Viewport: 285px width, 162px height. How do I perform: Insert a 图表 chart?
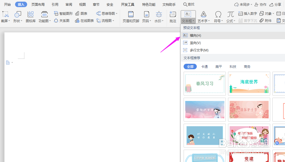tap(82, 13)
